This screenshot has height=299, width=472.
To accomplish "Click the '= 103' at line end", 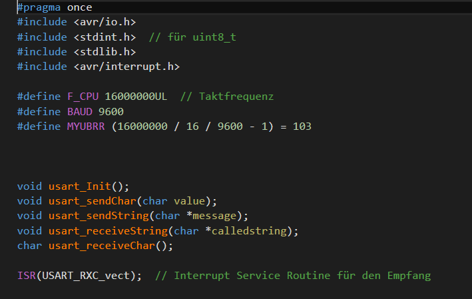I will (x=296, y=127).
